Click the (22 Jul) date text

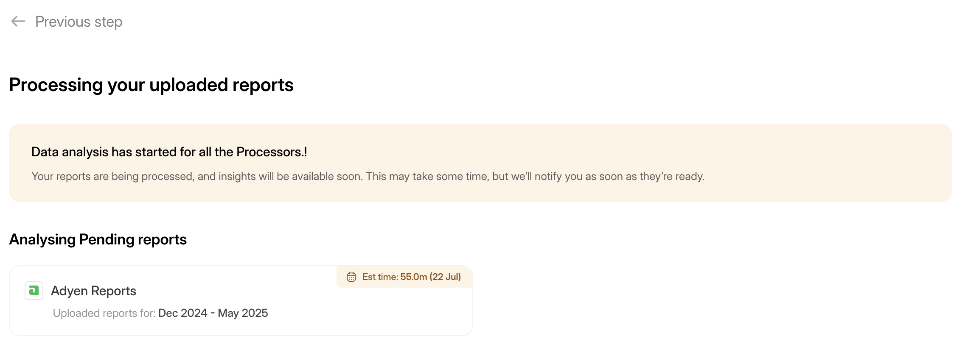445,277
